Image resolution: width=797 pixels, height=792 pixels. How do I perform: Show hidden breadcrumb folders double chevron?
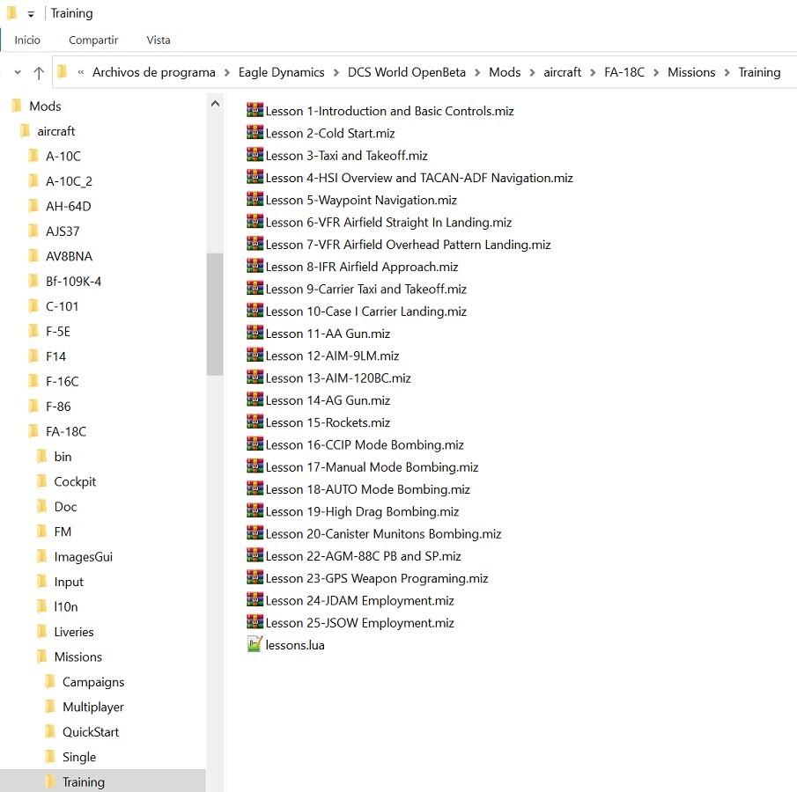click(x=81, y=73)
